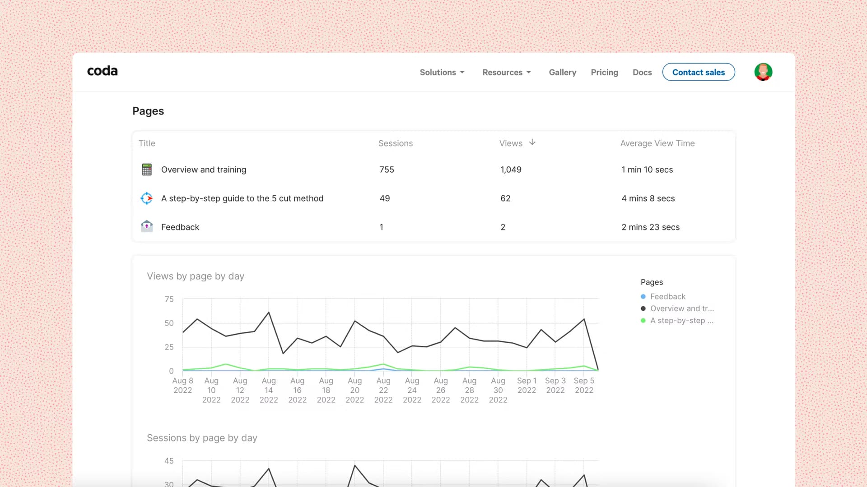This screenshot has height=487, width=867.
Task: Click the envelope icon next to Feedback
Action: 147,226
